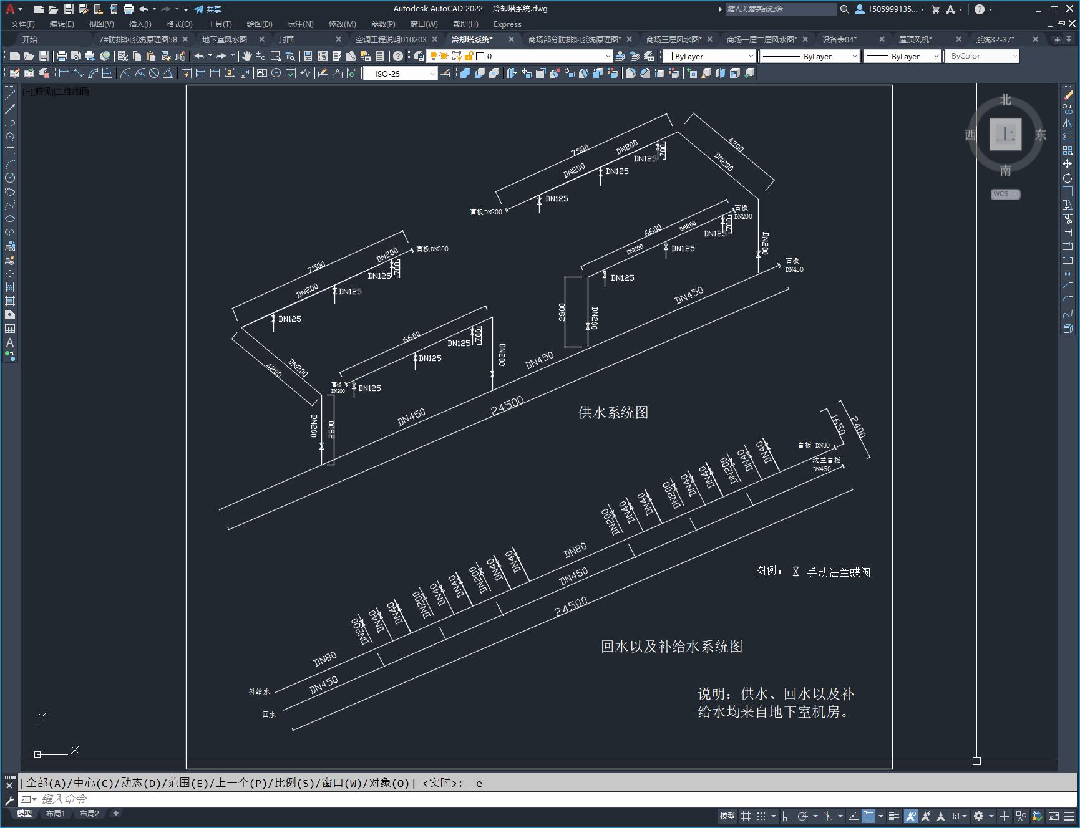The height and width of the screenshot is (828, 1080).
Task: Click the Plot printer icon in standard toolbar
Action: [62, 56]
